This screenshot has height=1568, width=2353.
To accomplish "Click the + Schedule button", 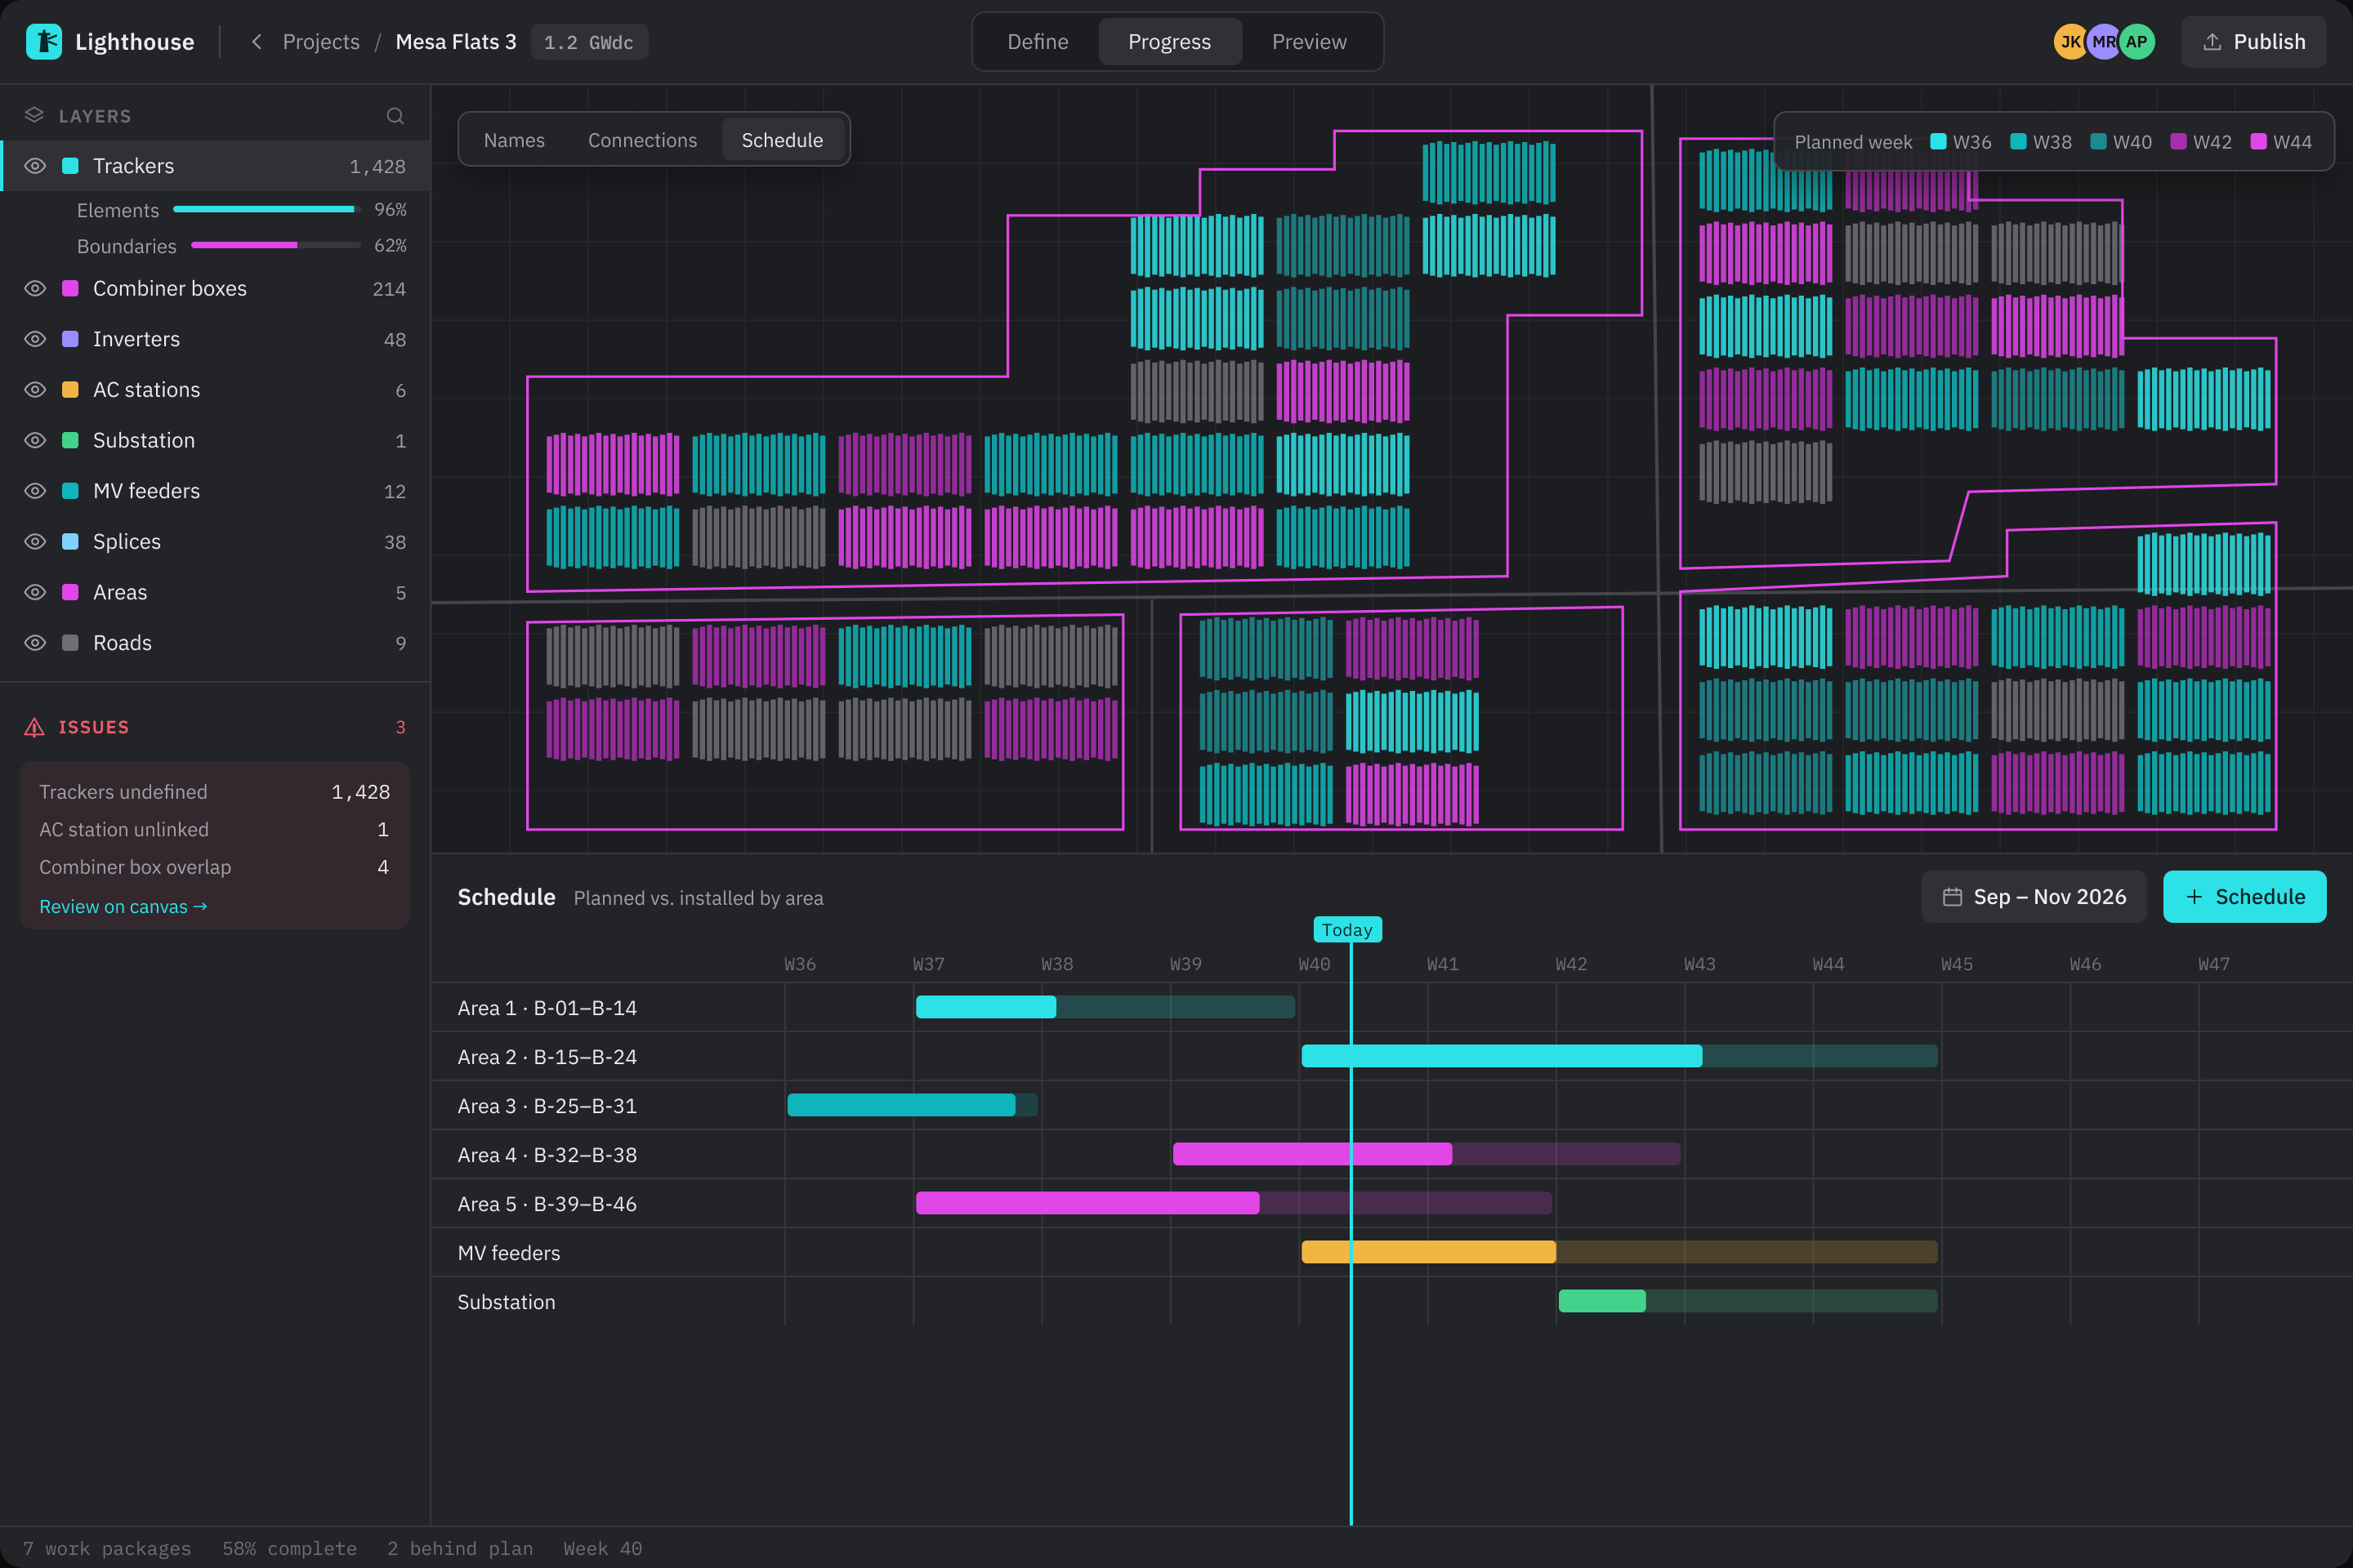I will (x=2244, y=897).
